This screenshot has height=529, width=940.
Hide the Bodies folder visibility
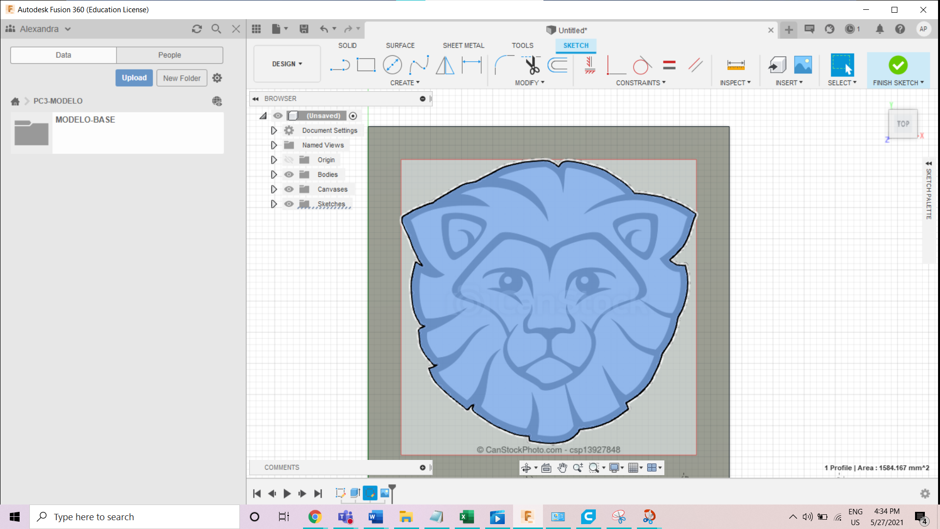[289, 174]
